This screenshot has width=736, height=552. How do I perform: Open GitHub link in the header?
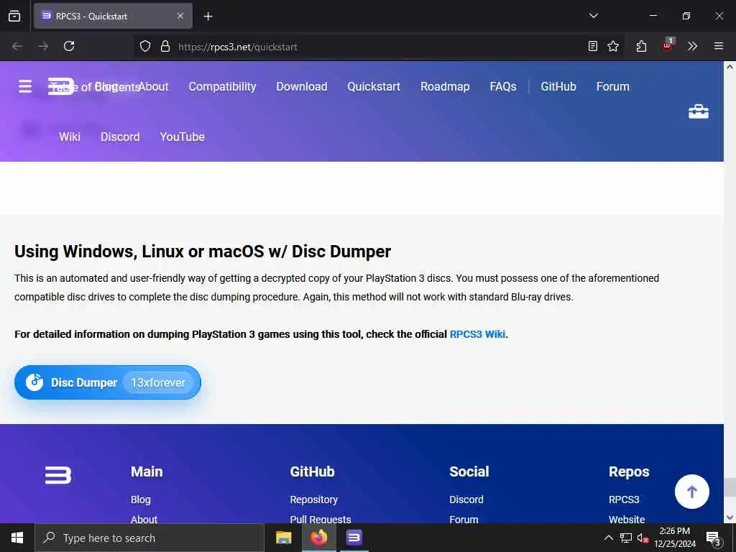(558, 86)
